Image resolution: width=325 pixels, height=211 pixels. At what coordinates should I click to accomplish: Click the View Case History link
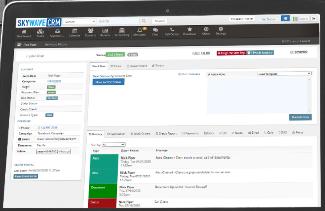pos(56,44)
